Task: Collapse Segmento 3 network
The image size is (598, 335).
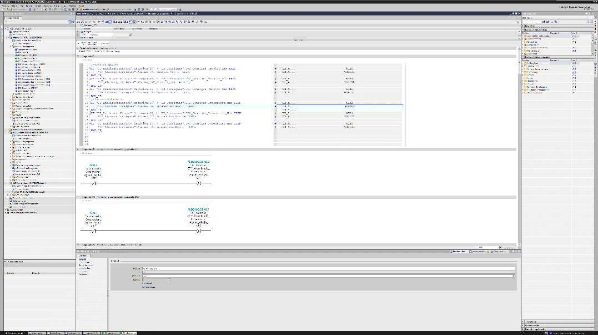Action: coord(78,197)
